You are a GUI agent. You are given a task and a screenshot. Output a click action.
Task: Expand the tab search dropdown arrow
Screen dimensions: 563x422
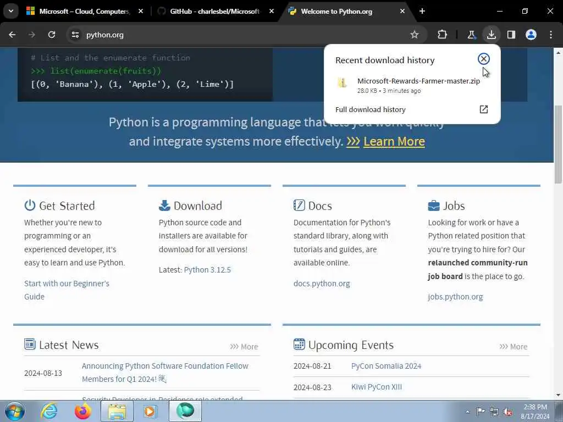click(11, 11)
